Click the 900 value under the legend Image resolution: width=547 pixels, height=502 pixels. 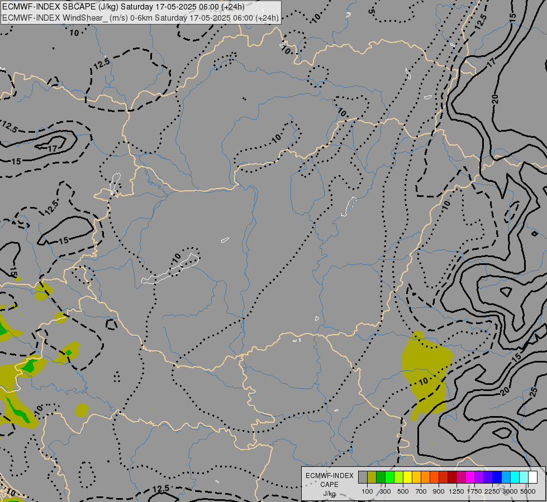tap(439, 491)
